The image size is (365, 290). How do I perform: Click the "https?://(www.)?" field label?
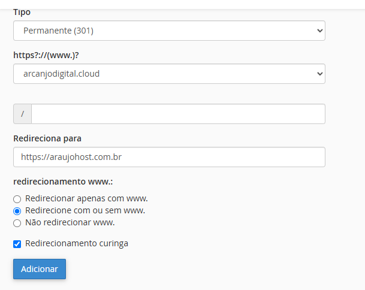[46, 55]
